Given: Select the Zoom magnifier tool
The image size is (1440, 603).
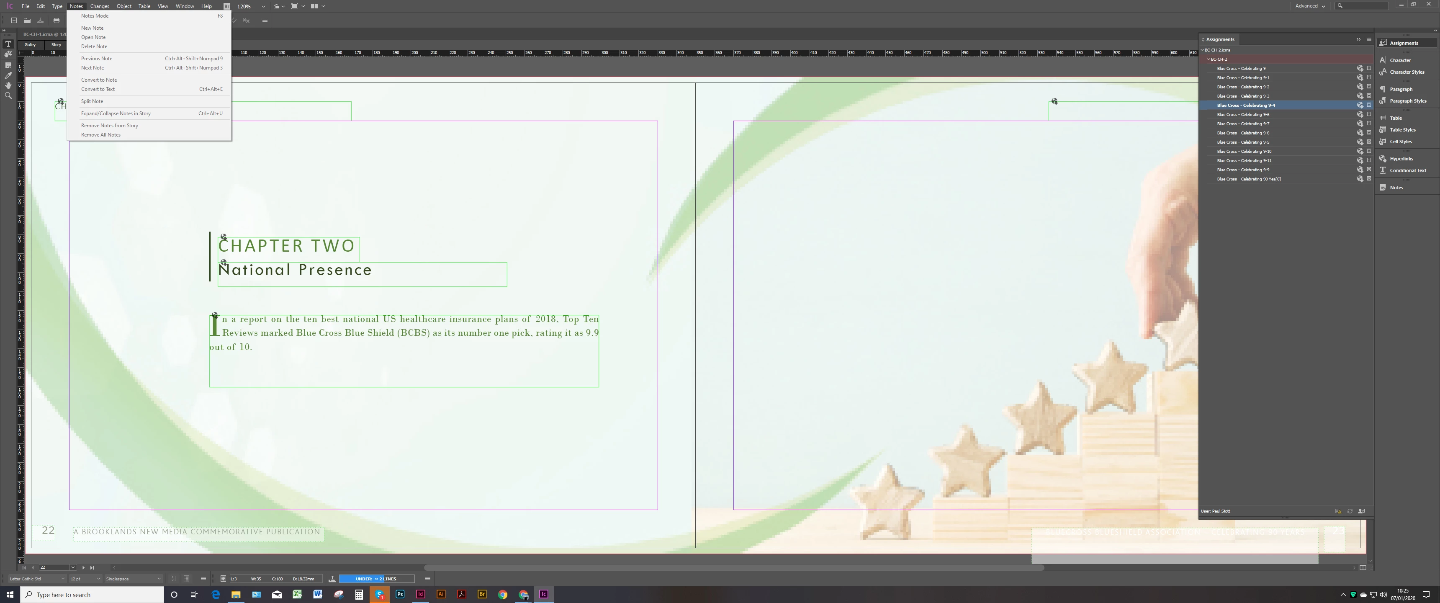Looking at the screenshot, I should (8, 95).
